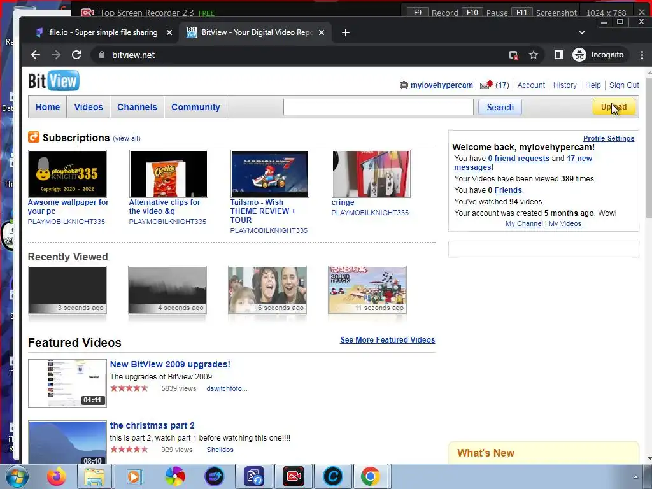Open a new tab with plus button
Screen dimensions: 652x489
(346, 32)
